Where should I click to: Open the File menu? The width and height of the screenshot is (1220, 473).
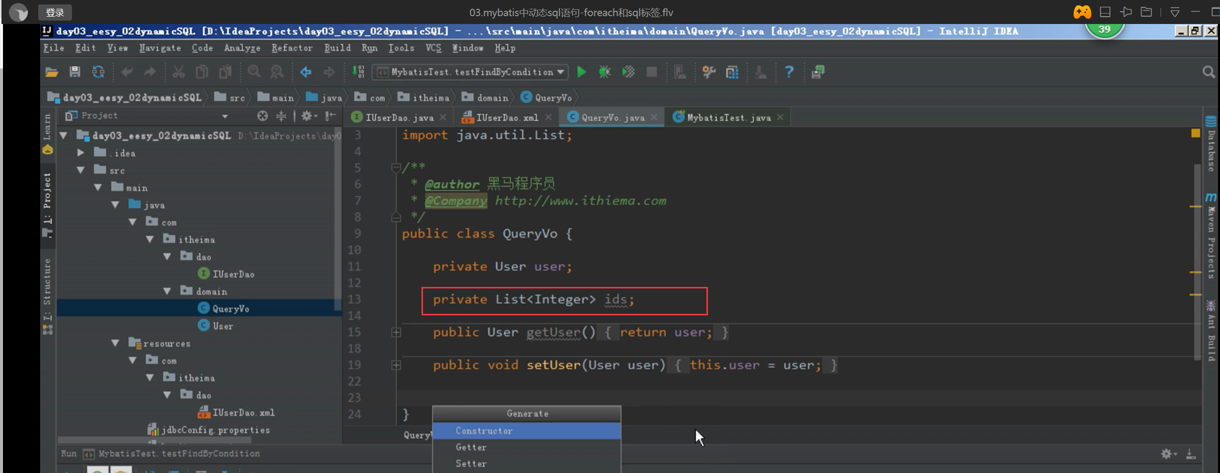coord(53,48)
